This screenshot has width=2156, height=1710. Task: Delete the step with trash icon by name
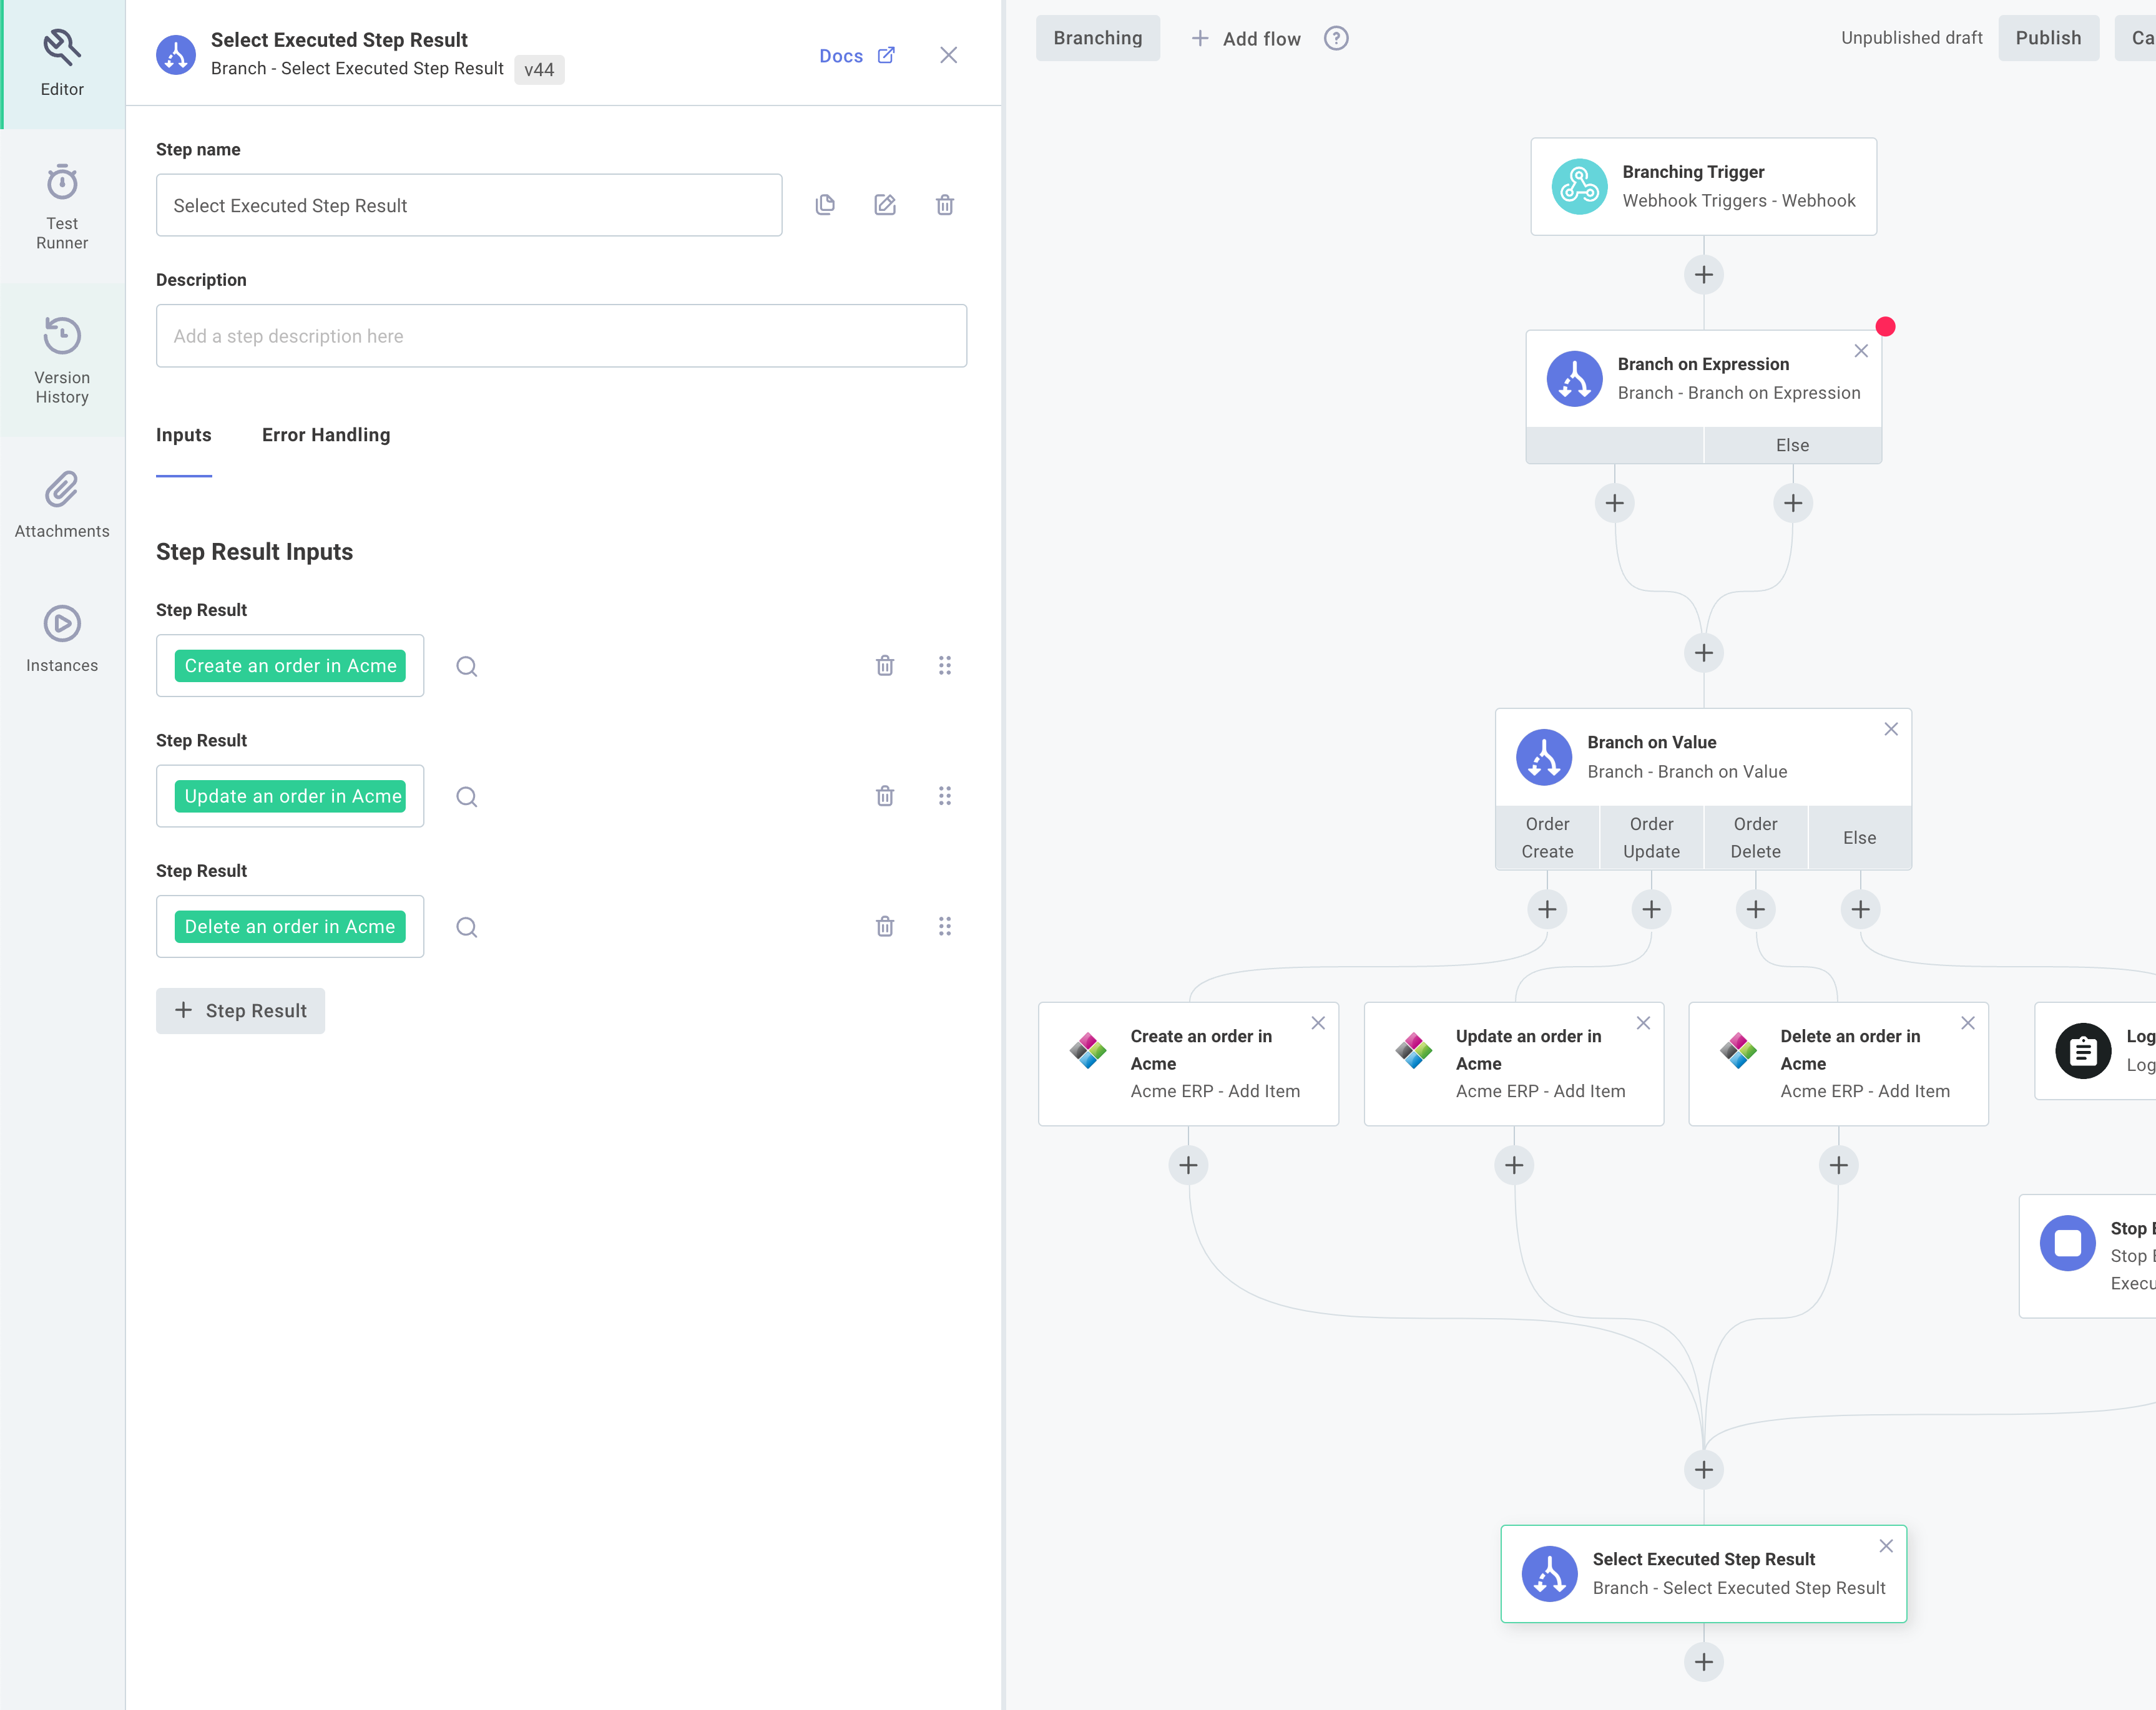click(944, 205)
